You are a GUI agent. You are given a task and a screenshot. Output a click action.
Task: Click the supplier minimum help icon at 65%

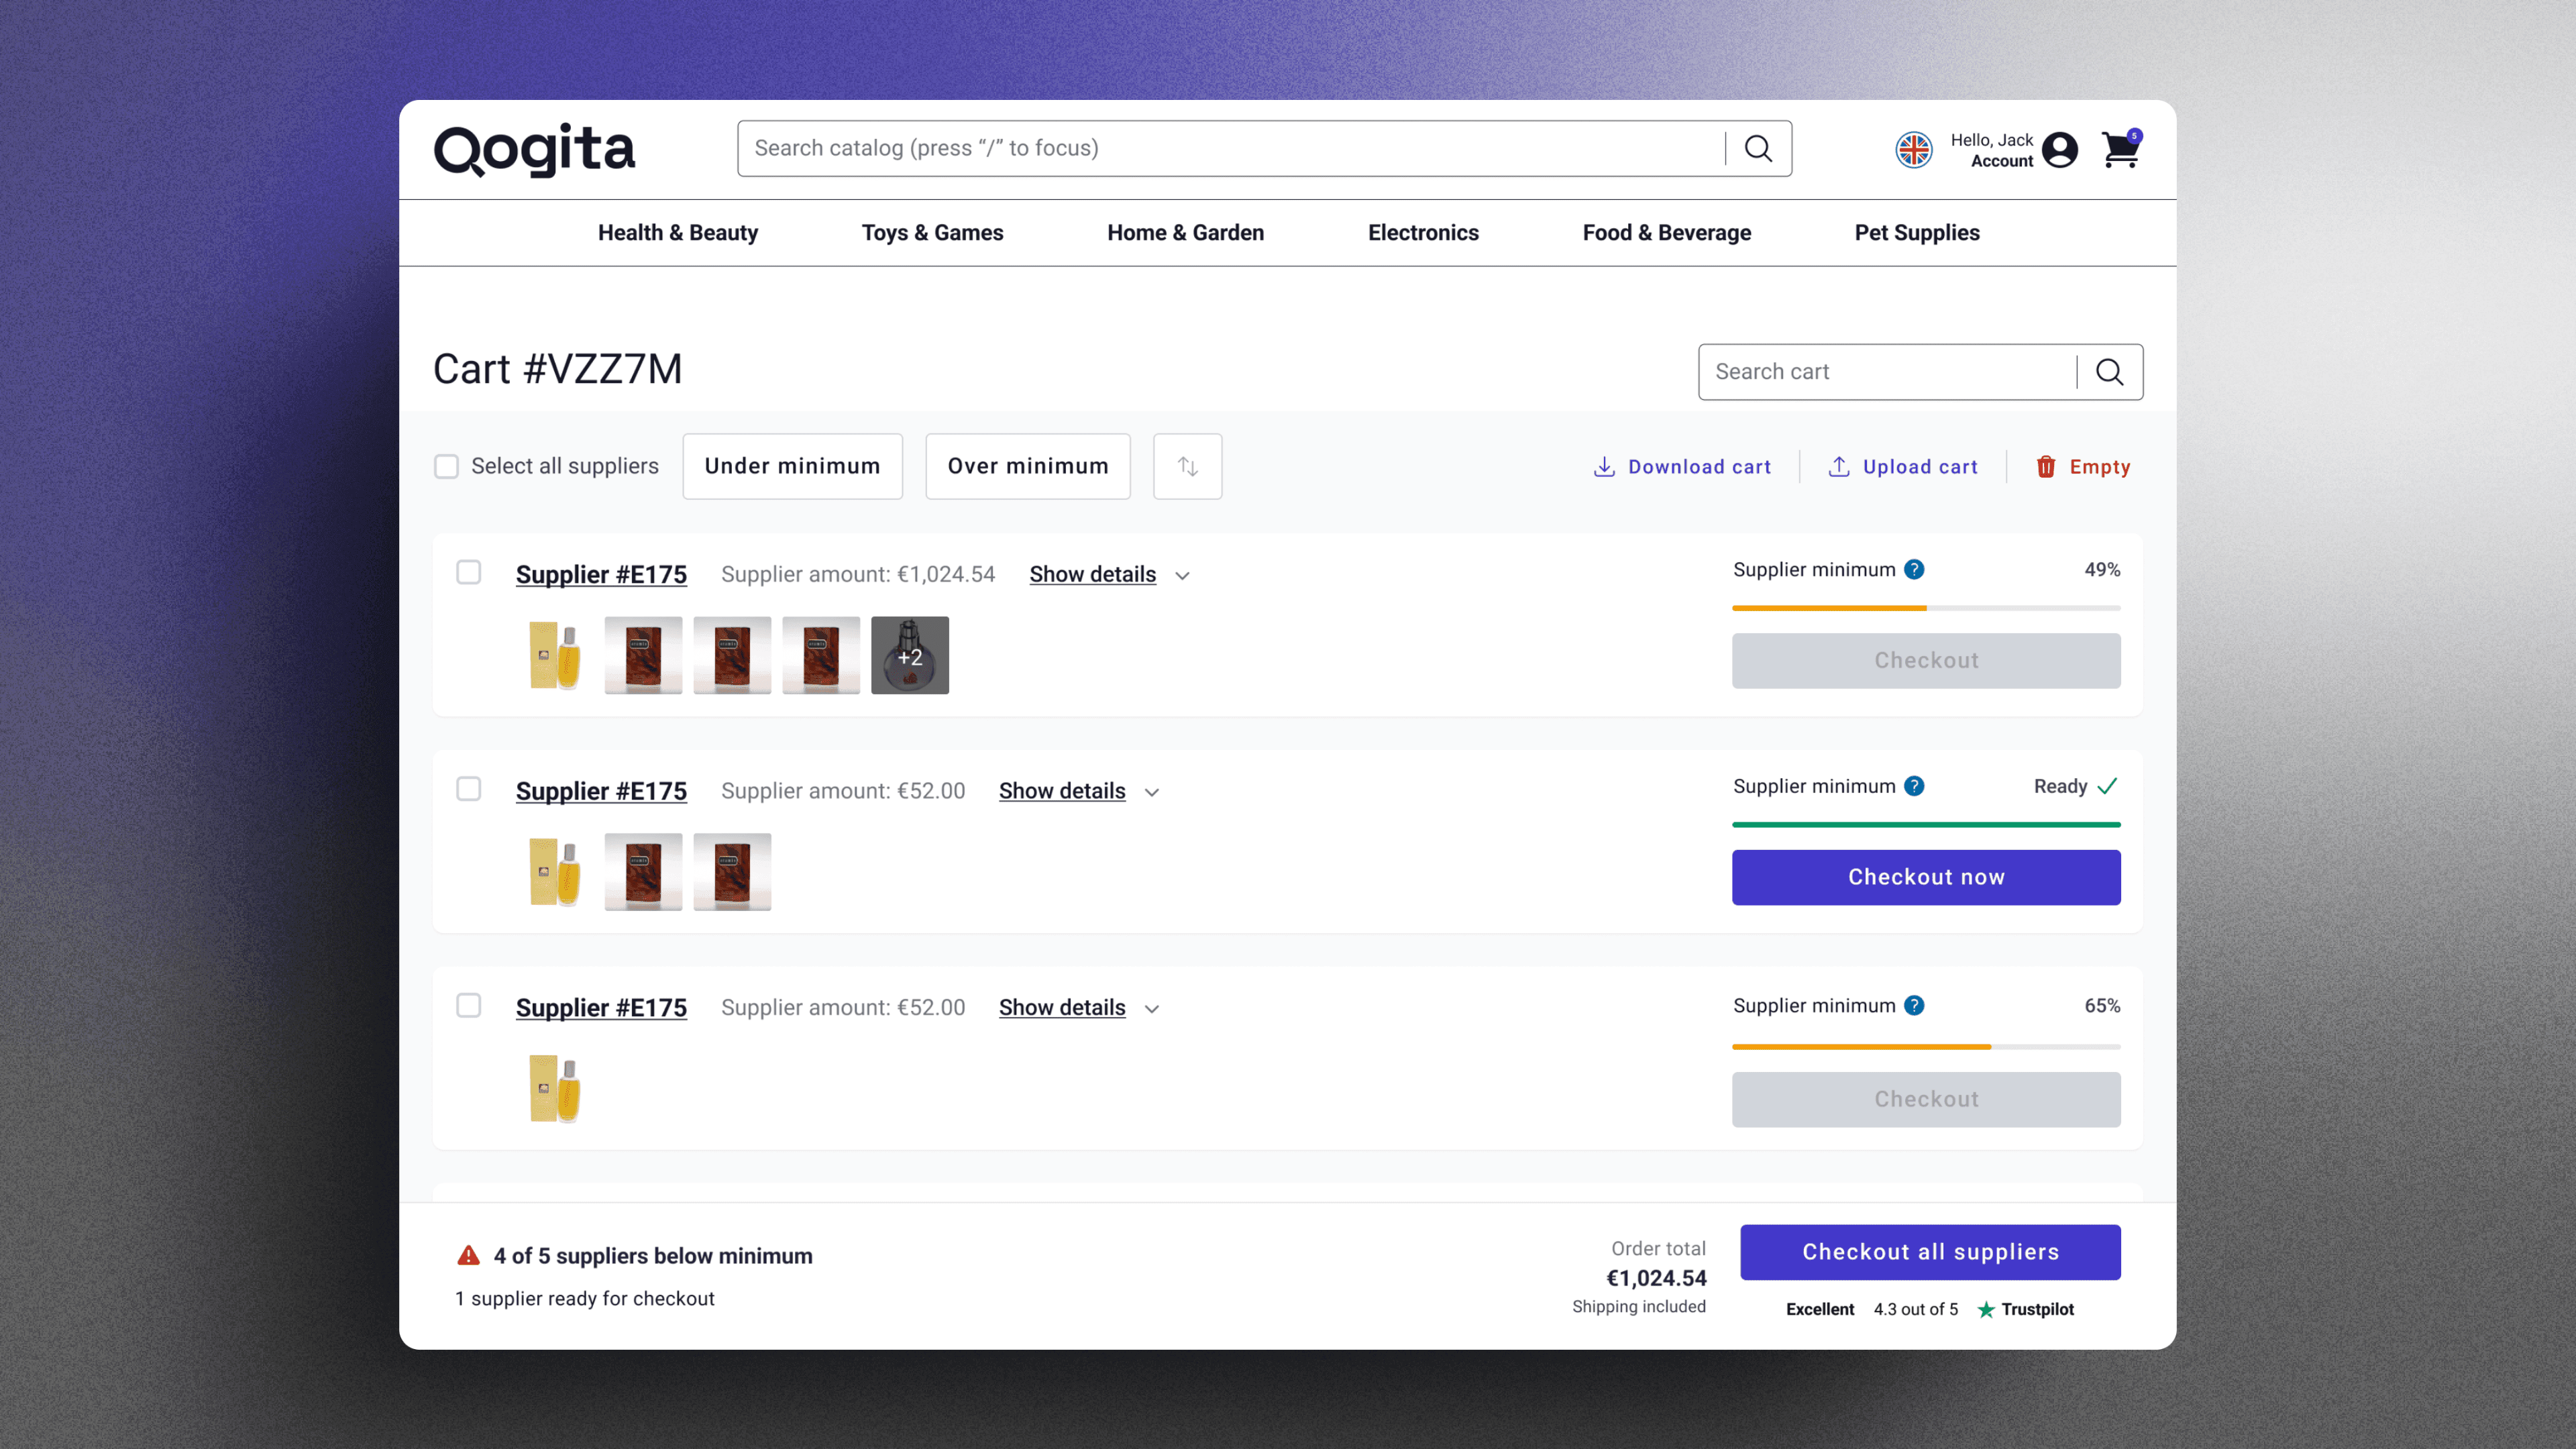[x=1914, y=1005]
